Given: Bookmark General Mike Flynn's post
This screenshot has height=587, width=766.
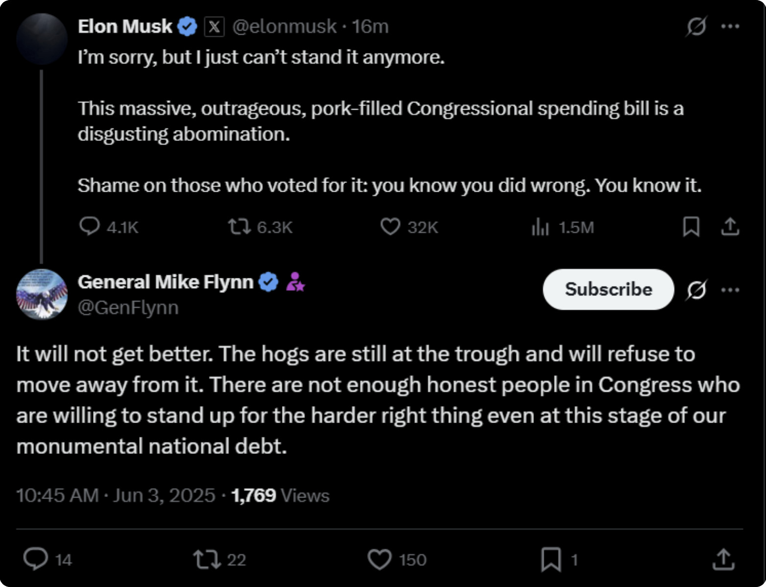Looking at the screenshot, I should [551, 559].
